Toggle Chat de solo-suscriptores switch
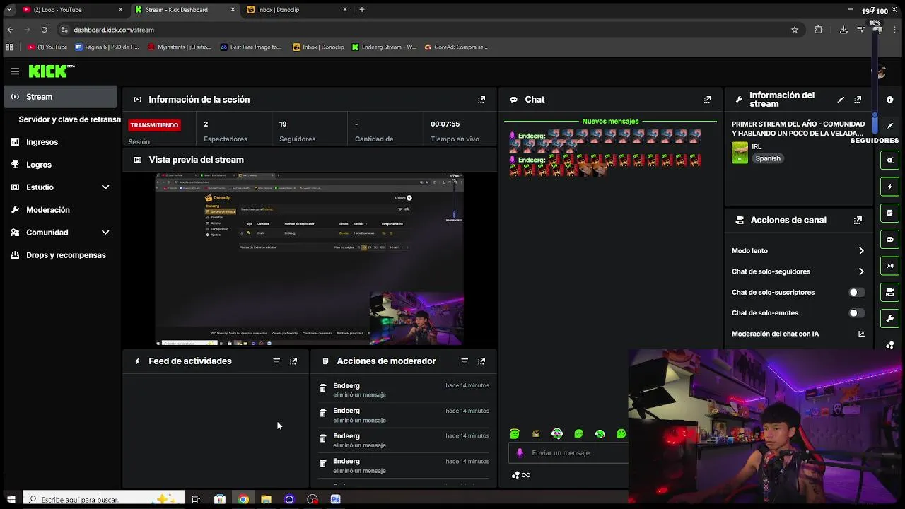The image size is (905, 509). pyautogui.click(x=856, y=292)
